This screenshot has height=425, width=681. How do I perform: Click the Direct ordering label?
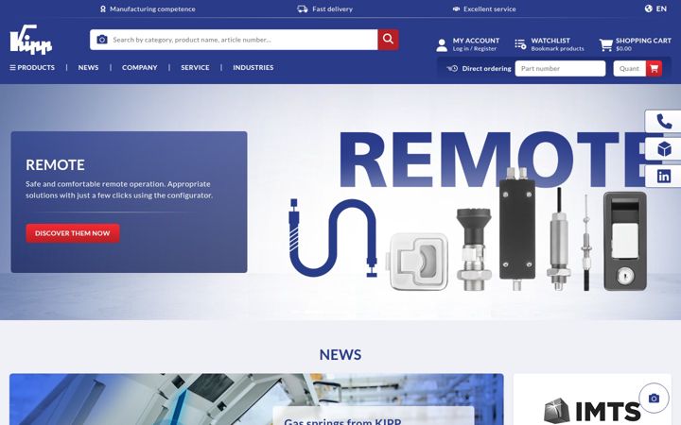pos(486,69)
